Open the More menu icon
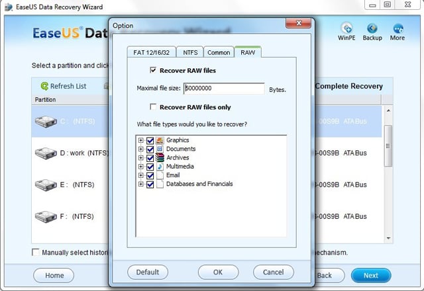Viewport: 424px width, 291px height. 397,28
